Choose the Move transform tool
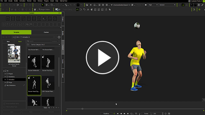Image resolution: width=205 pixels, height=115 pixels. pos(46,5)
